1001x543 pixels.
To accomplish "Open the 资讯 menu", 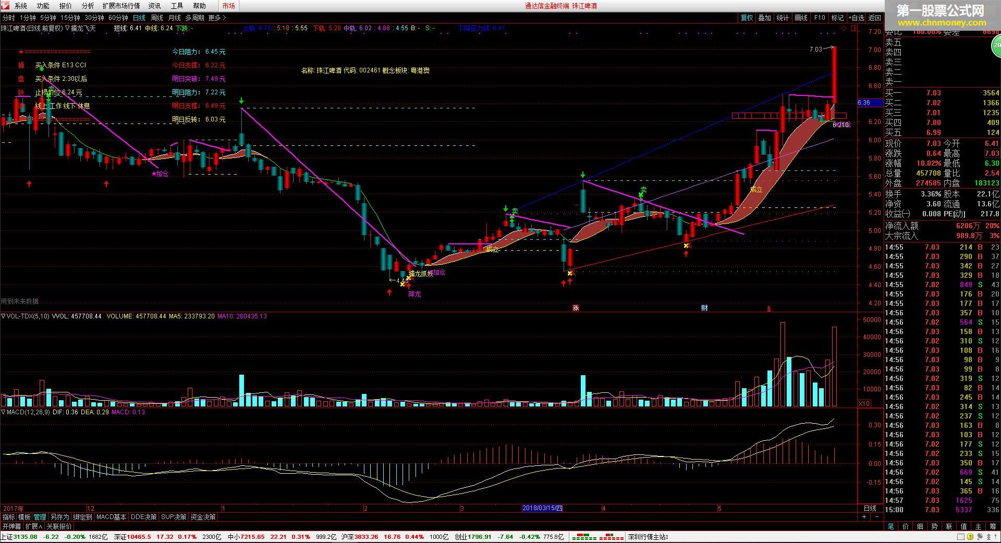I will point(154,6).
